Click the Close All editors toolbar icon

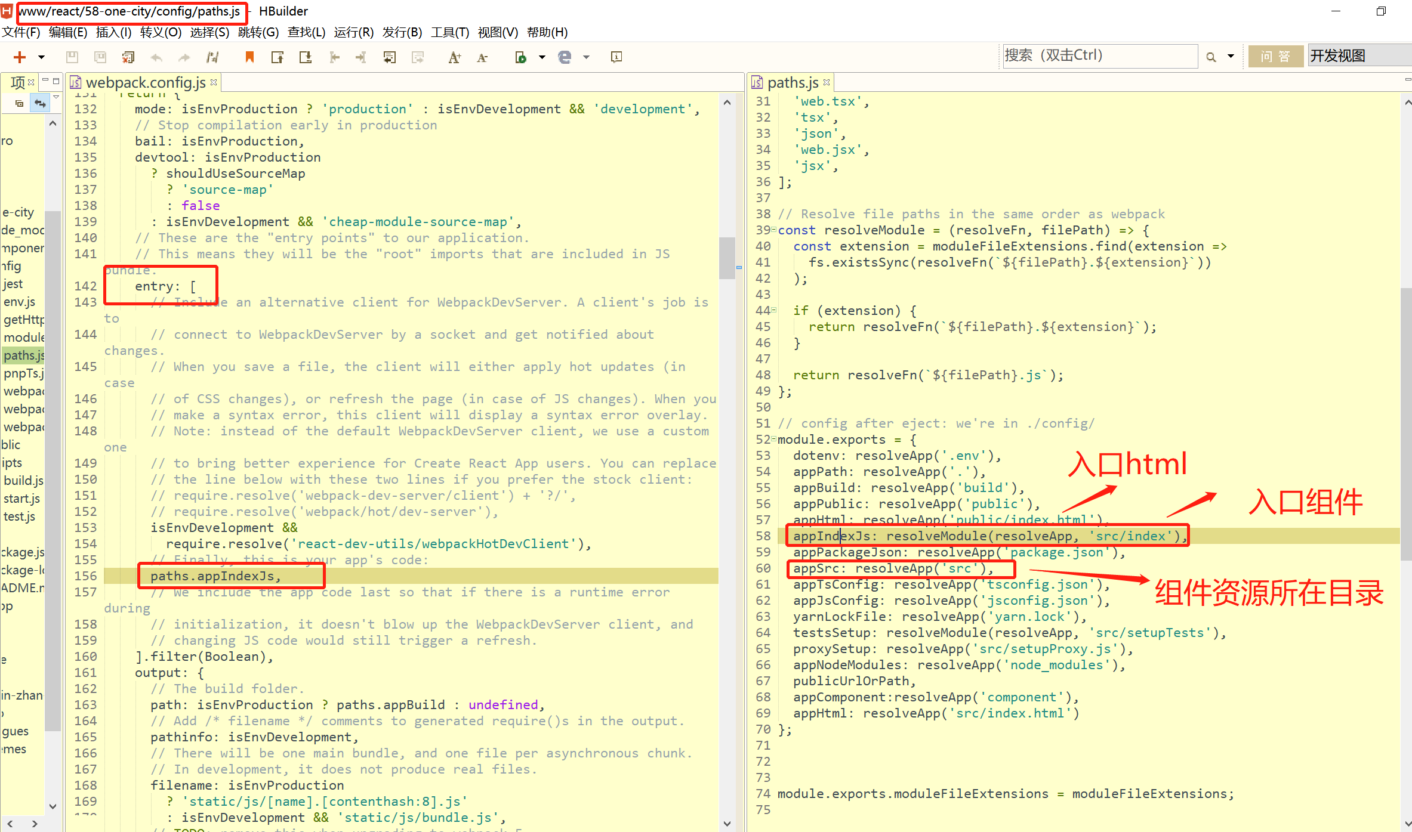pyautogui.click(x=128, y=57)
